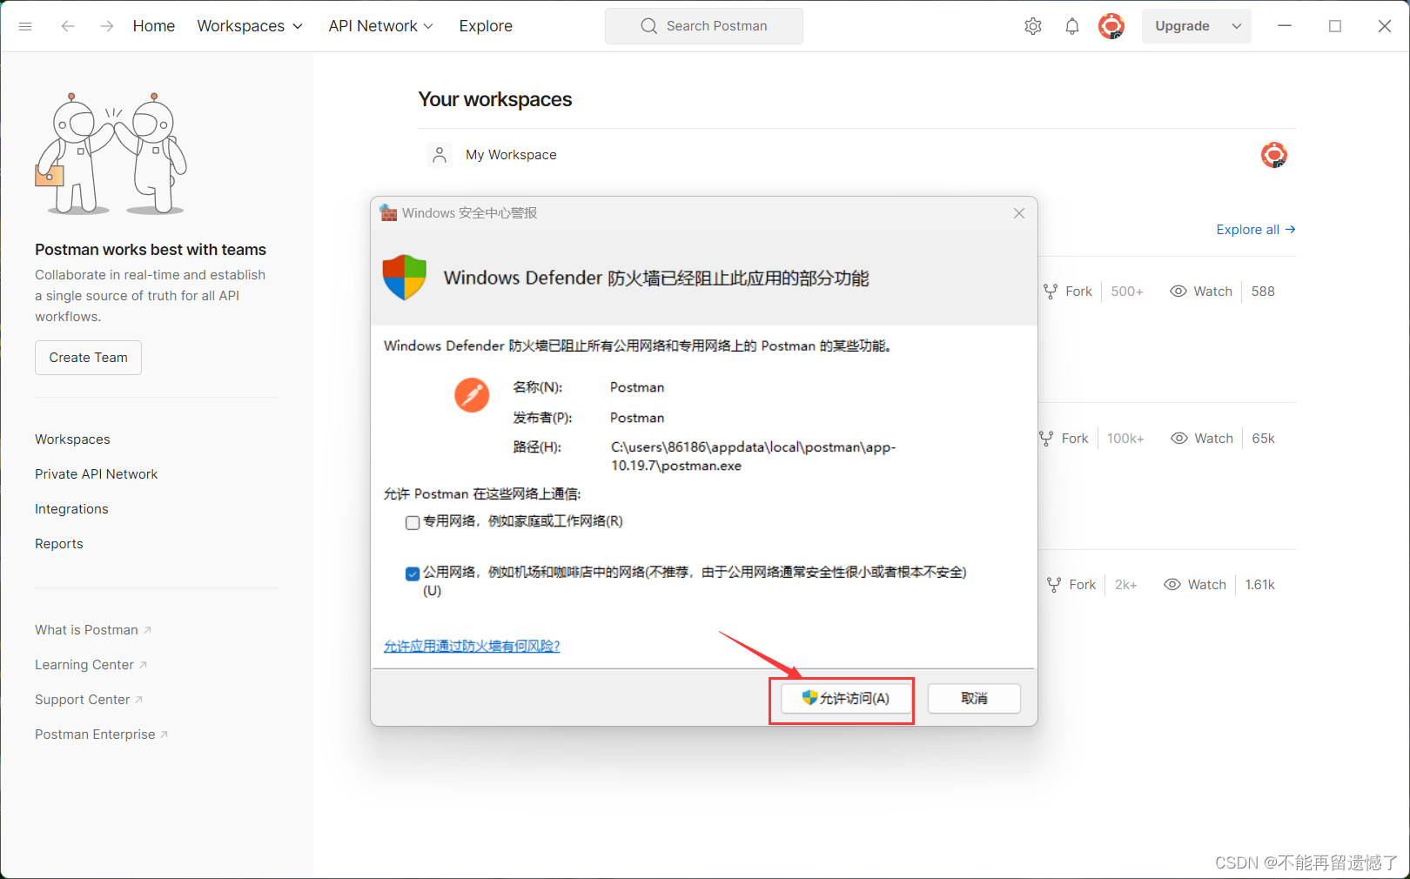
Task: Go to the Home tab
Action: (154, 26)
